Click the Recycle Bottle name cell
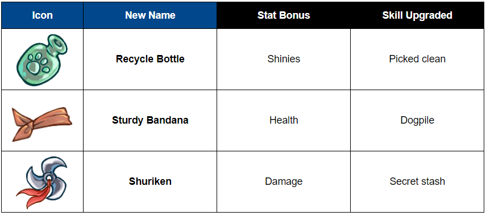Viewport: 486px width, 216px height. 150,59
